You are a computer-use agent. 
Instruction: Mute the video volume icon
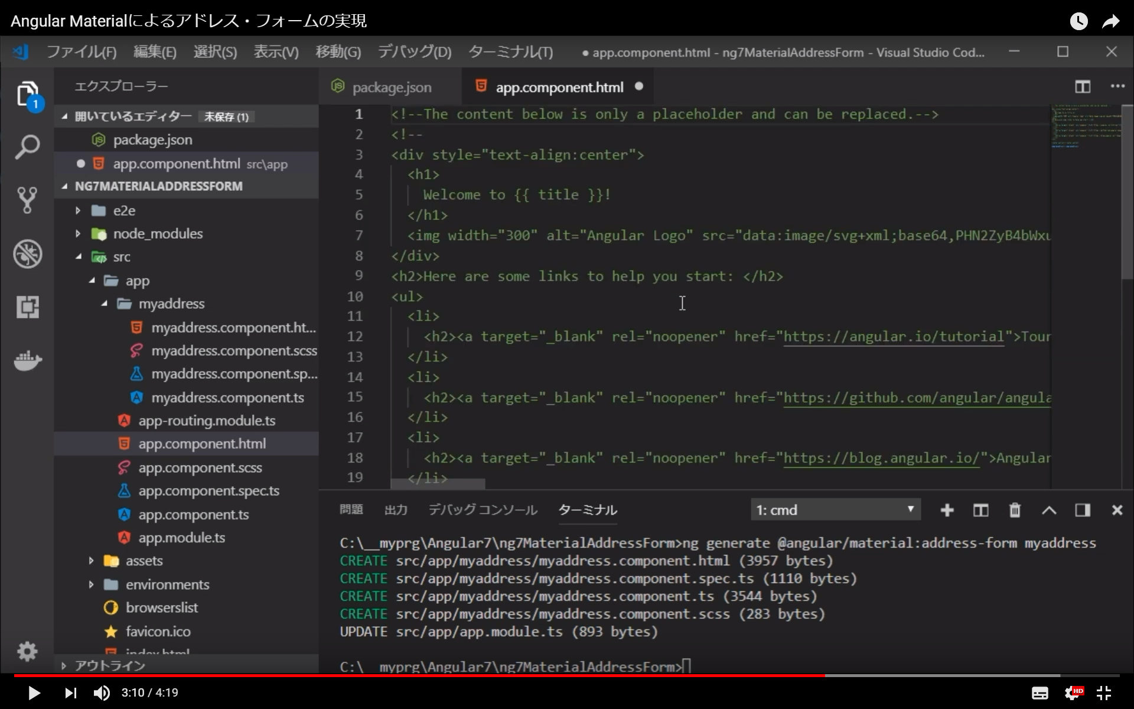[x=102, y=692]
